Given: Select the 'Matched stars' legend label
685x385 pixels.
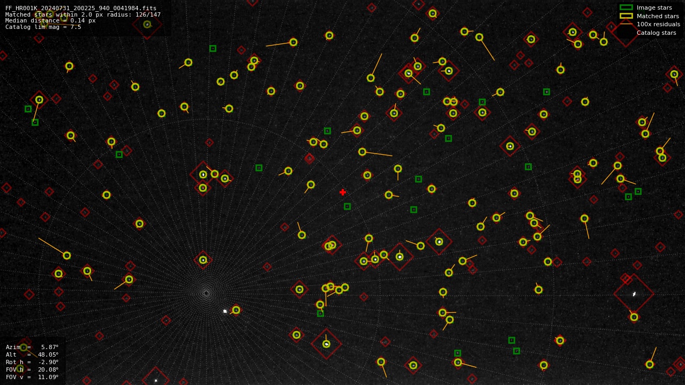Looking at the screenshot, I should click(658, 16).
